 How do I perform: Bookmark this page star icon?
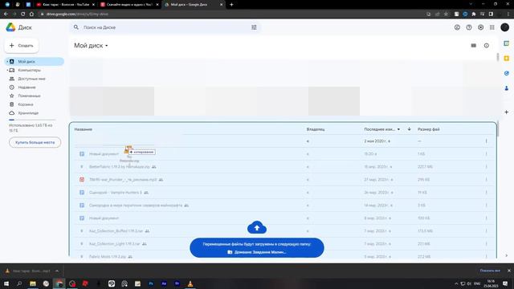coord(446,14)
